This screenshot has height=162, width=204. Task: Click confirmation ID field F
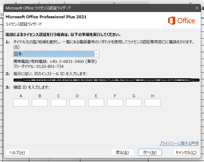click(x=115, y=103)
